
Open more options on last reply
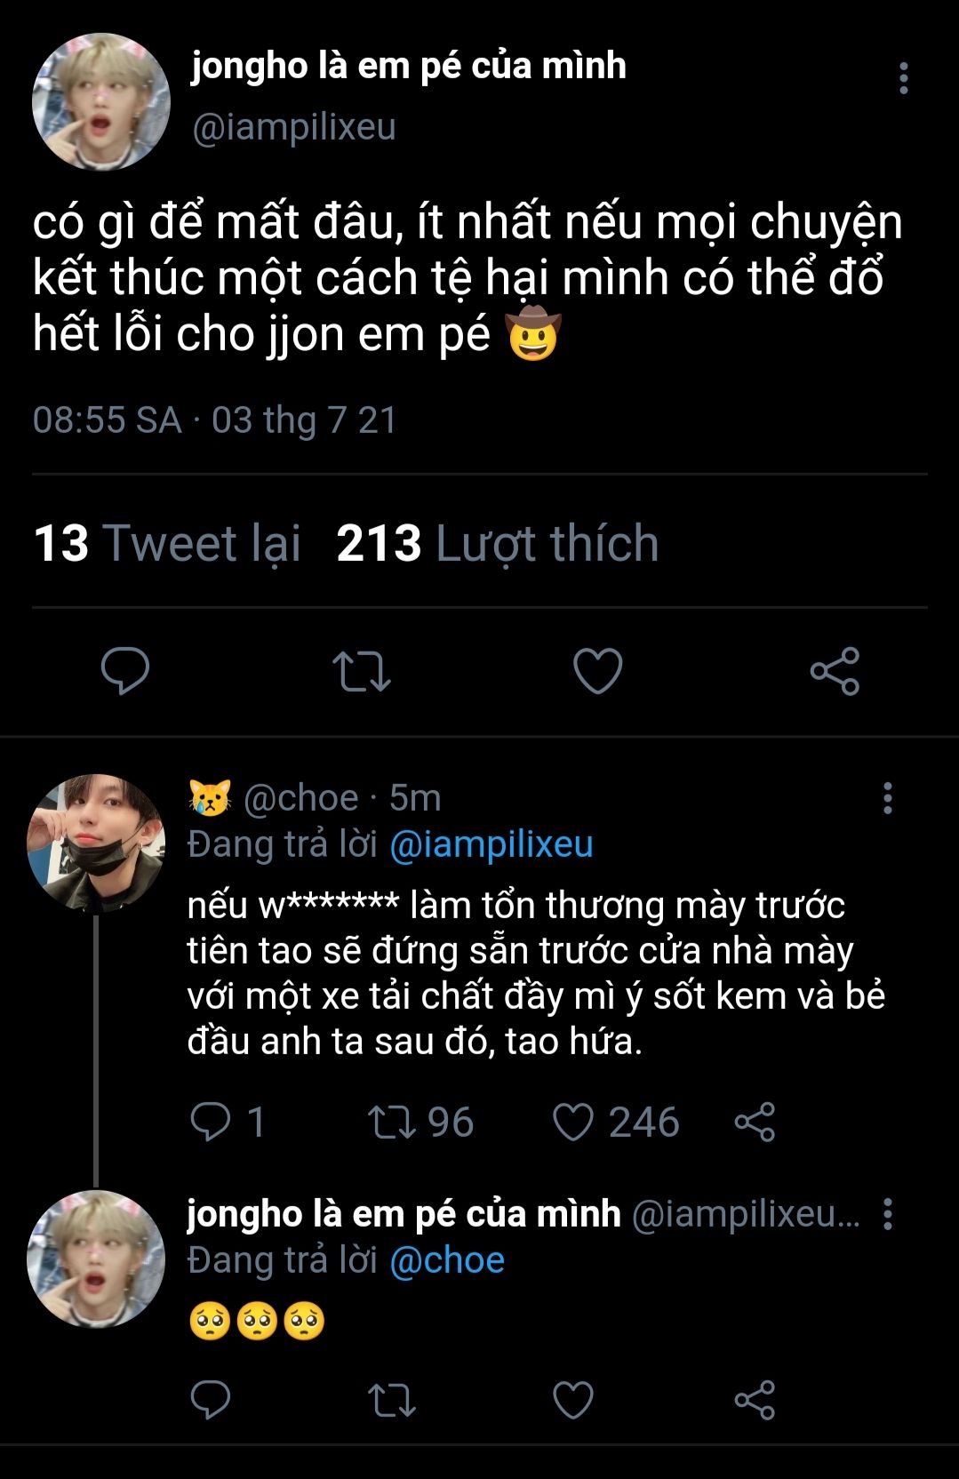pos(887,1214)
